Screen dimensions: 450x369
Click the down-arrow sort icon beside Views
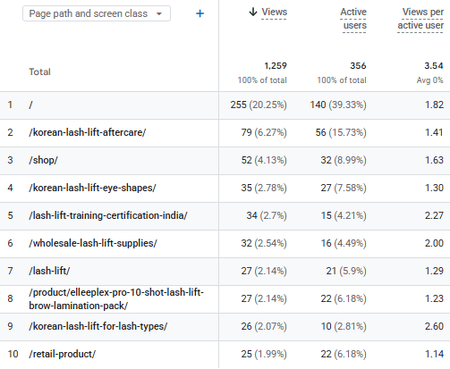coord(253,12)
